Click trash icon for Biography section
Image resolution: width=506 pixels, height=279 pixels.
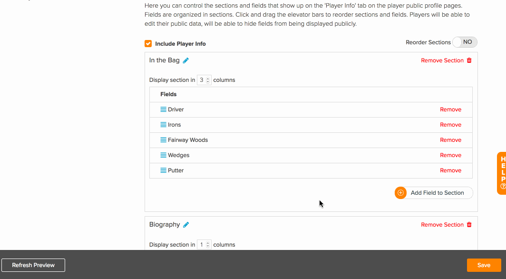[469, 225]
